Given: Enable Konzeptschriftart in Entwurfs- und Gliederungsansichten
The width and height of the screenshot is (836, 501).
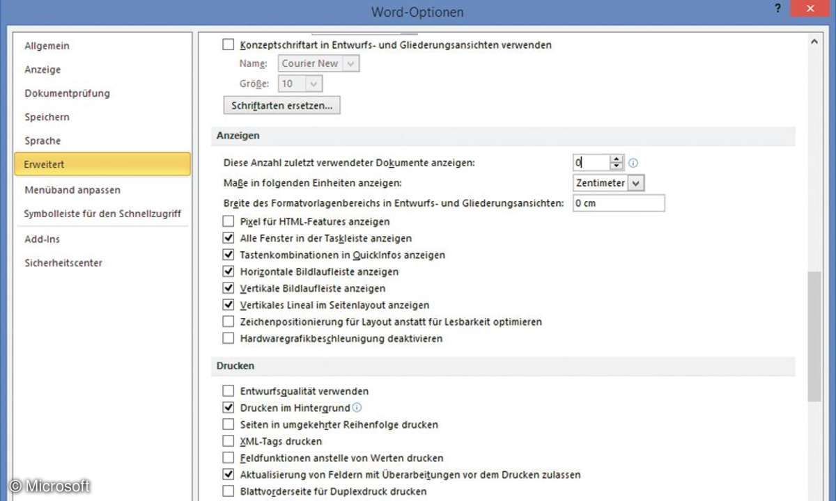Looking at the screenshot, I should click(229, 45).
